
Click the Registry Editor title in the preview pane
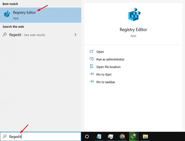click(x=133, y=30)
